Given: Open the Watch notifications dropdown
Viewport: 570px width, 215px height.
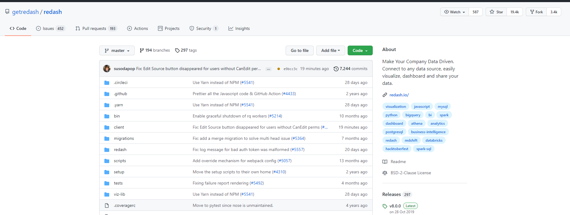Looking at the screenshot, I should pos(454,12).
